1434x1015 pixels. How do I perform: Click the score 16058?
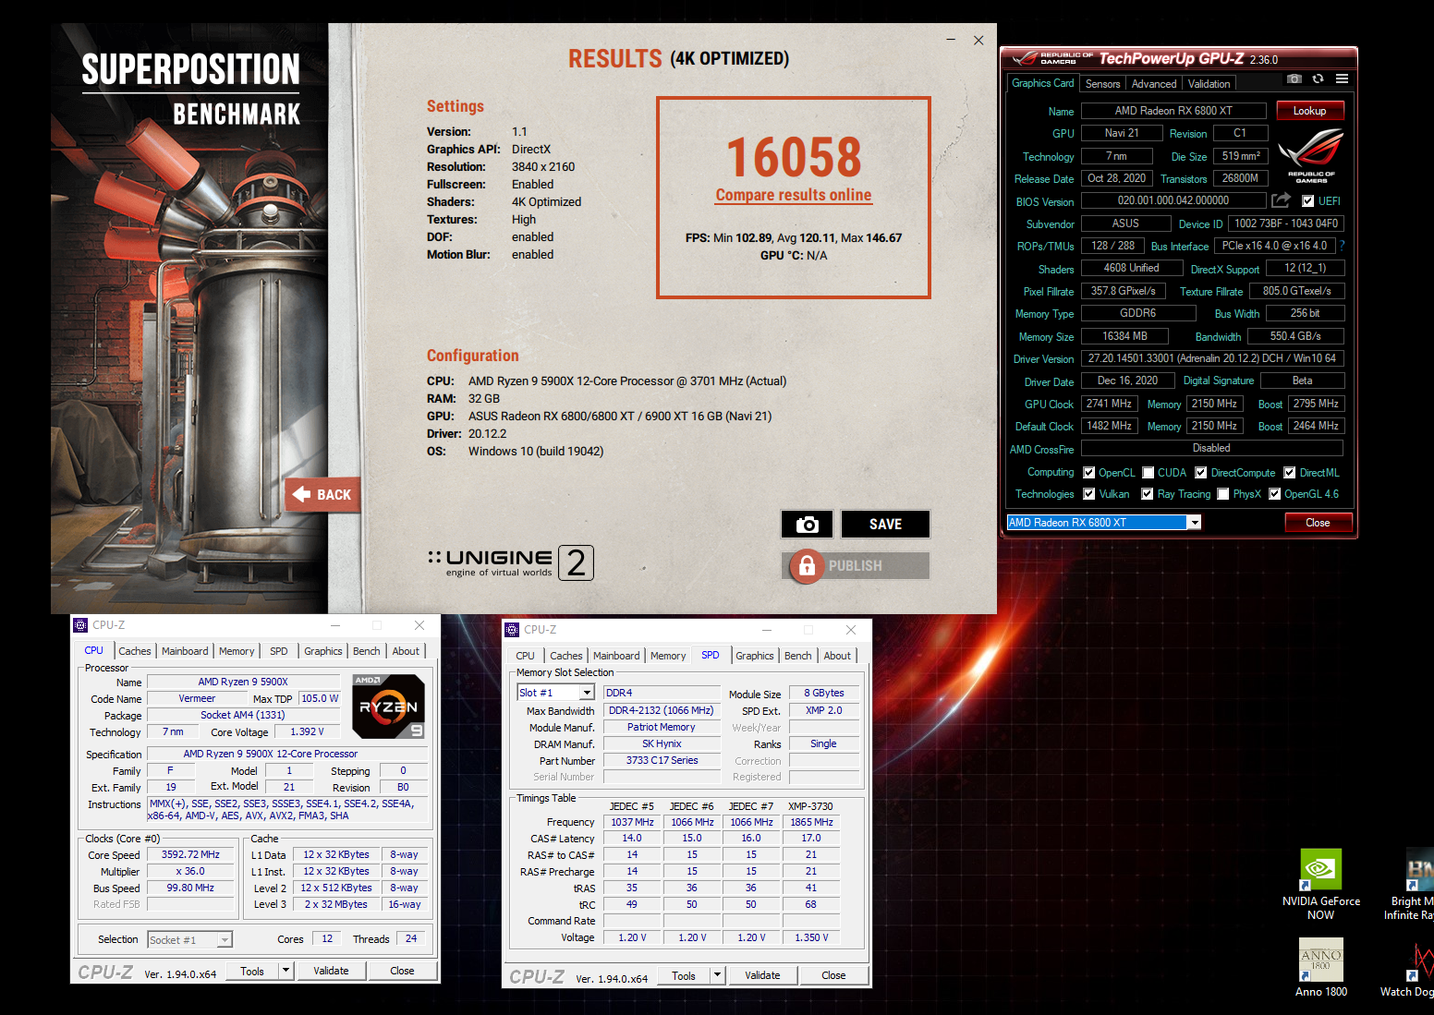(x=794, y=158)
